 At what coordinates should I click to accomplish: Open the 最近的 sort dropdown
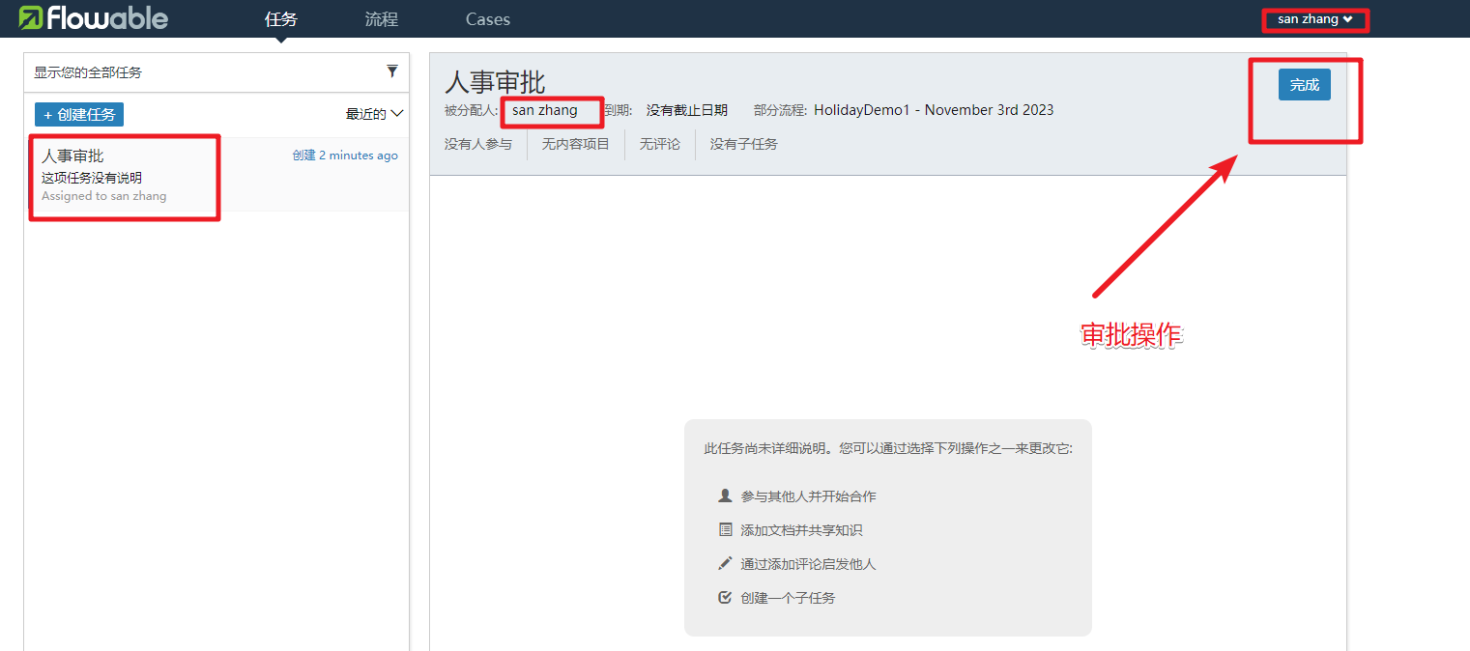point(374,114)
